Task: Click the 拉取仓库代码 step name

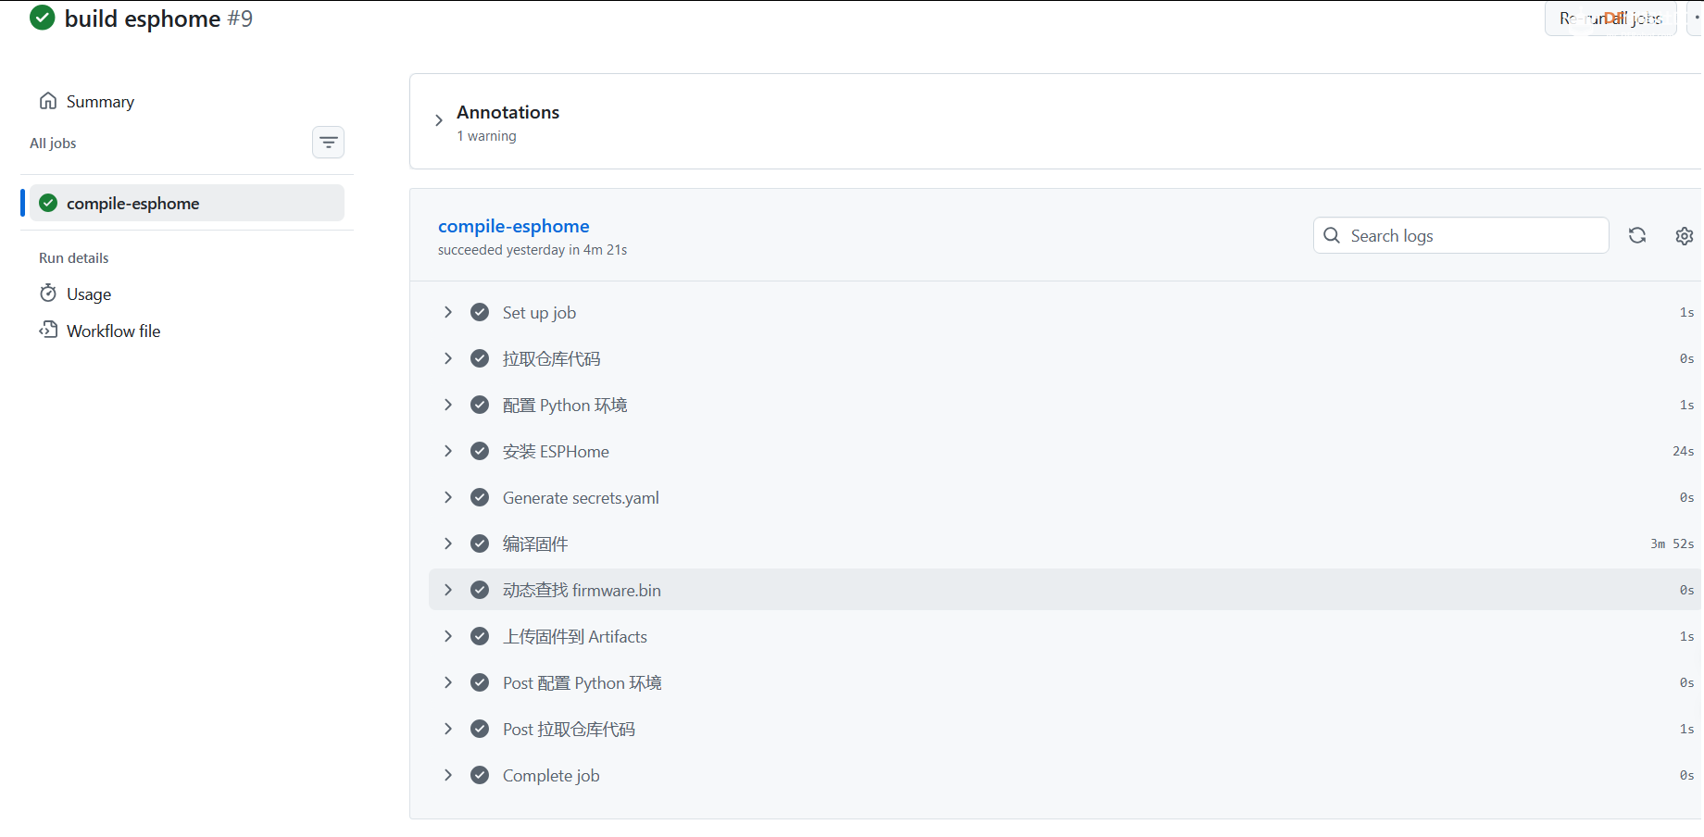Action: tap(551, 358)
